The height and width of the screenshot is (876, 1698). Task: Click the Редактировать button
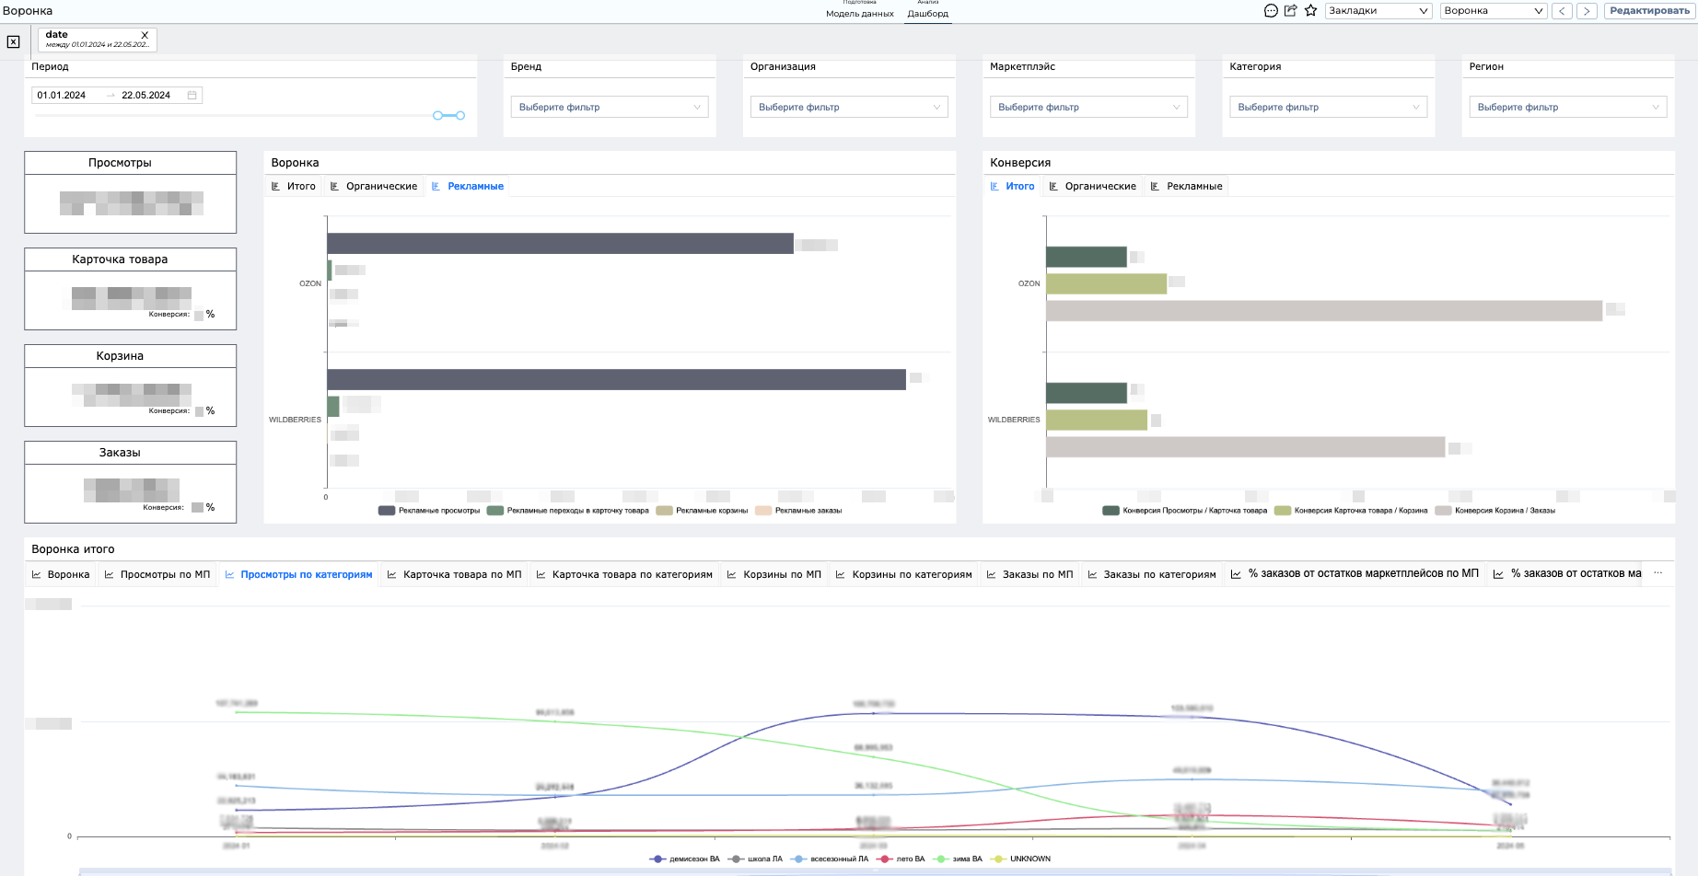click(1649, 11)
